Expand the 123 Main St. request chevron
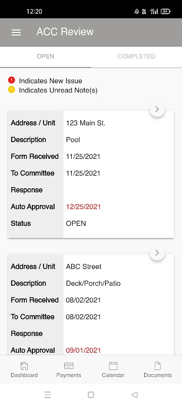182x406 pixels. coord(157,109)
